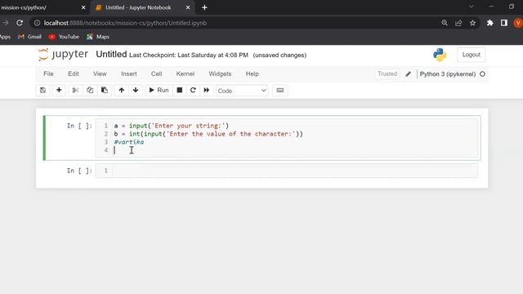This screenshot has height=294, width=523.
Task: Click the line with 'Enter the value of the character:'
Action: 208,134
